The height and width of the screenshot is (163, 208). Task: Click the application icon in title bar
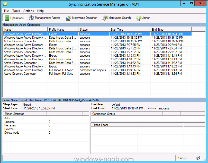tap(5, 4)
